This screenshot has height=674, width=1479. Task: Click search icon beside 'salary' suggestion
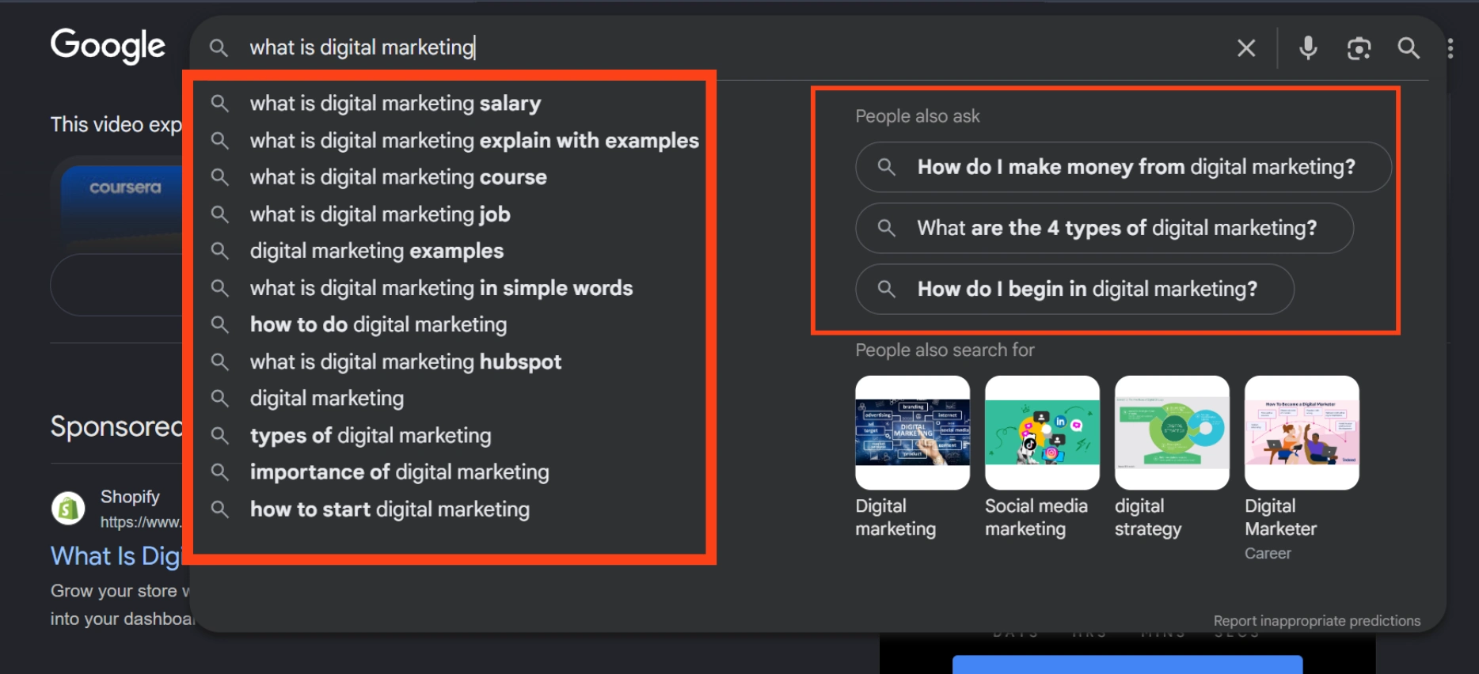tap(220, 104)
